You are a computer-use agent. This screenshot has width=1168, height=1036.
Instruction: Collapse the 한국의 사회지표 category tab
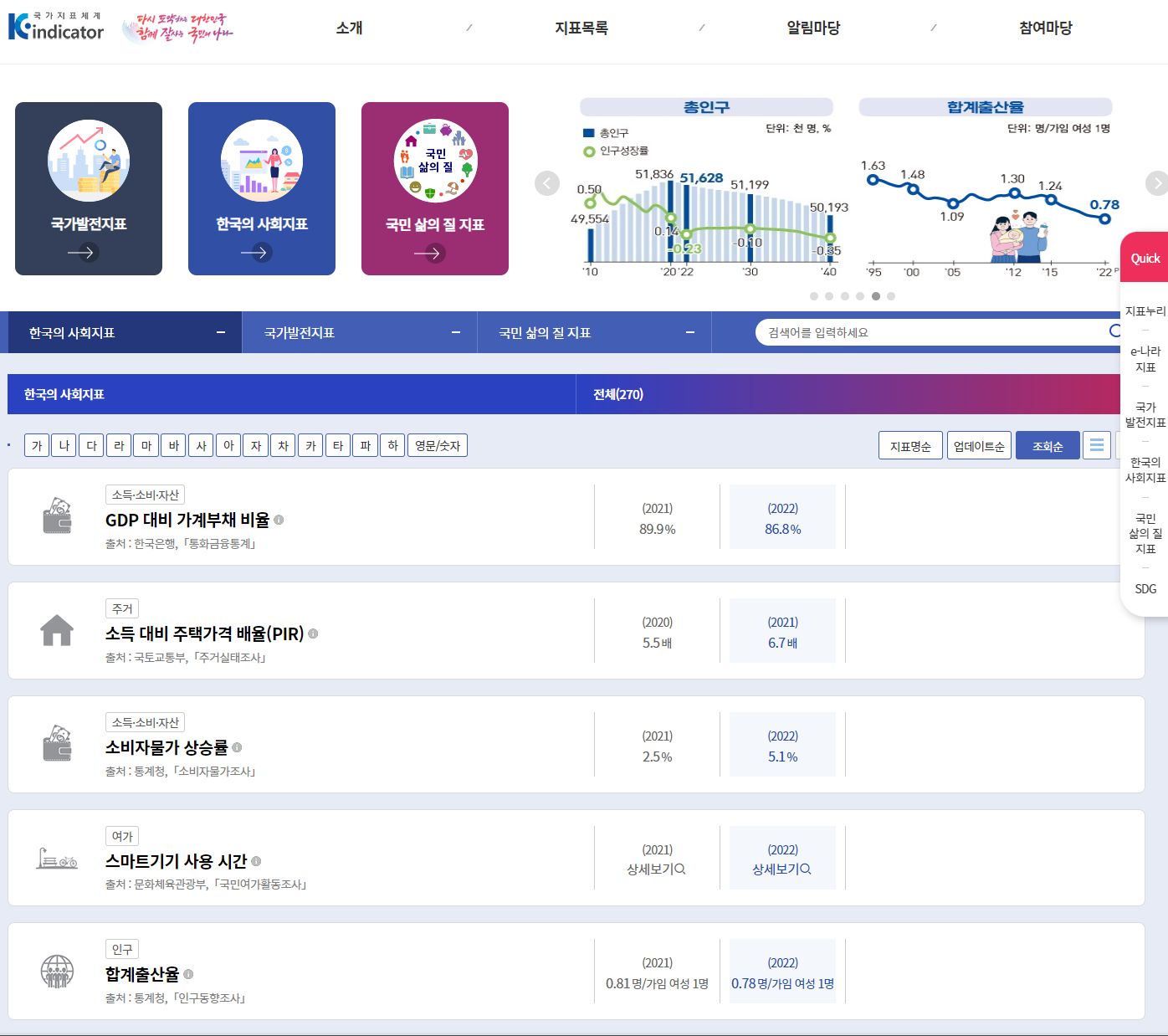[221, 332]
